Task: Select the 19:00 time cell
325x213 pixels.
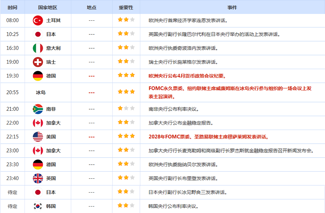Action: [x=12, y=62]
